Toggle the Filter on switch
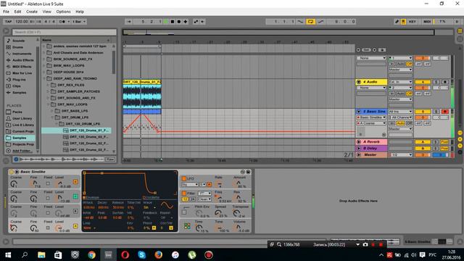 coord(184,194)
